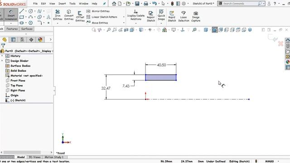Open the Window menu

pos(83,4)
